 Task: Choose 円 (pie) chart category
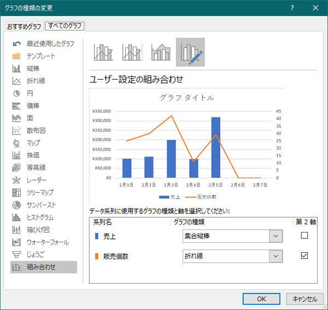[x=30, y=93]
